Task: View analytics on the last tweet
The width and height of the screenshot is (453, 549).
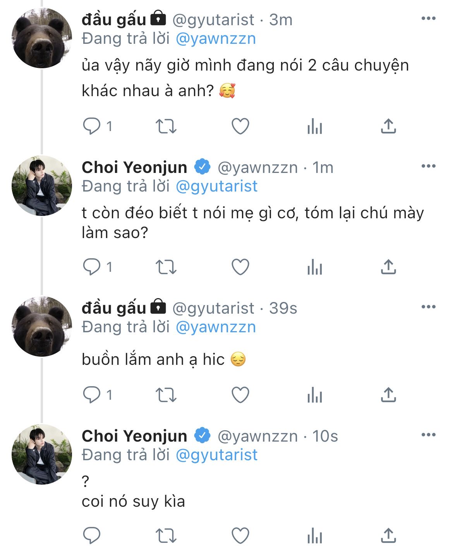Action: 314,536
